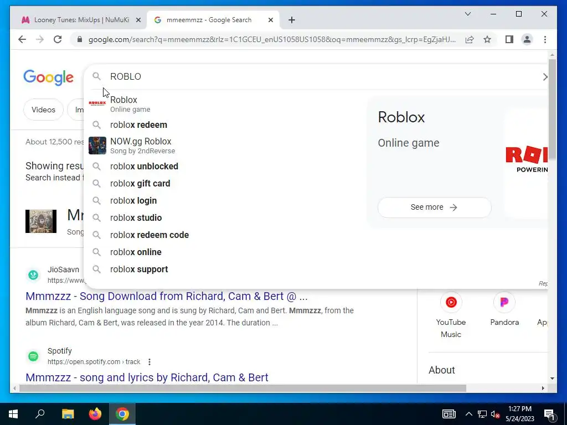The width and height of the screenshot is (567, 425).
Task: Close the Looney Tunes MixUps tab
Action: [138, 20]
